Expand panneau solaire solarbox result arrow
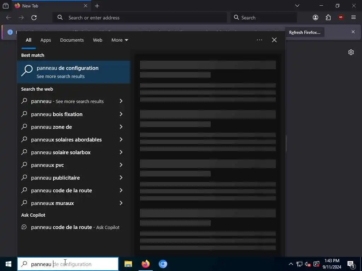 coord(121,152)
